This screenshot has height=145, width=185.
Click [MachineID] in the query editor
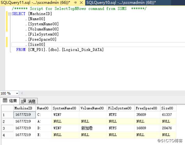click(x=40, y=14)
